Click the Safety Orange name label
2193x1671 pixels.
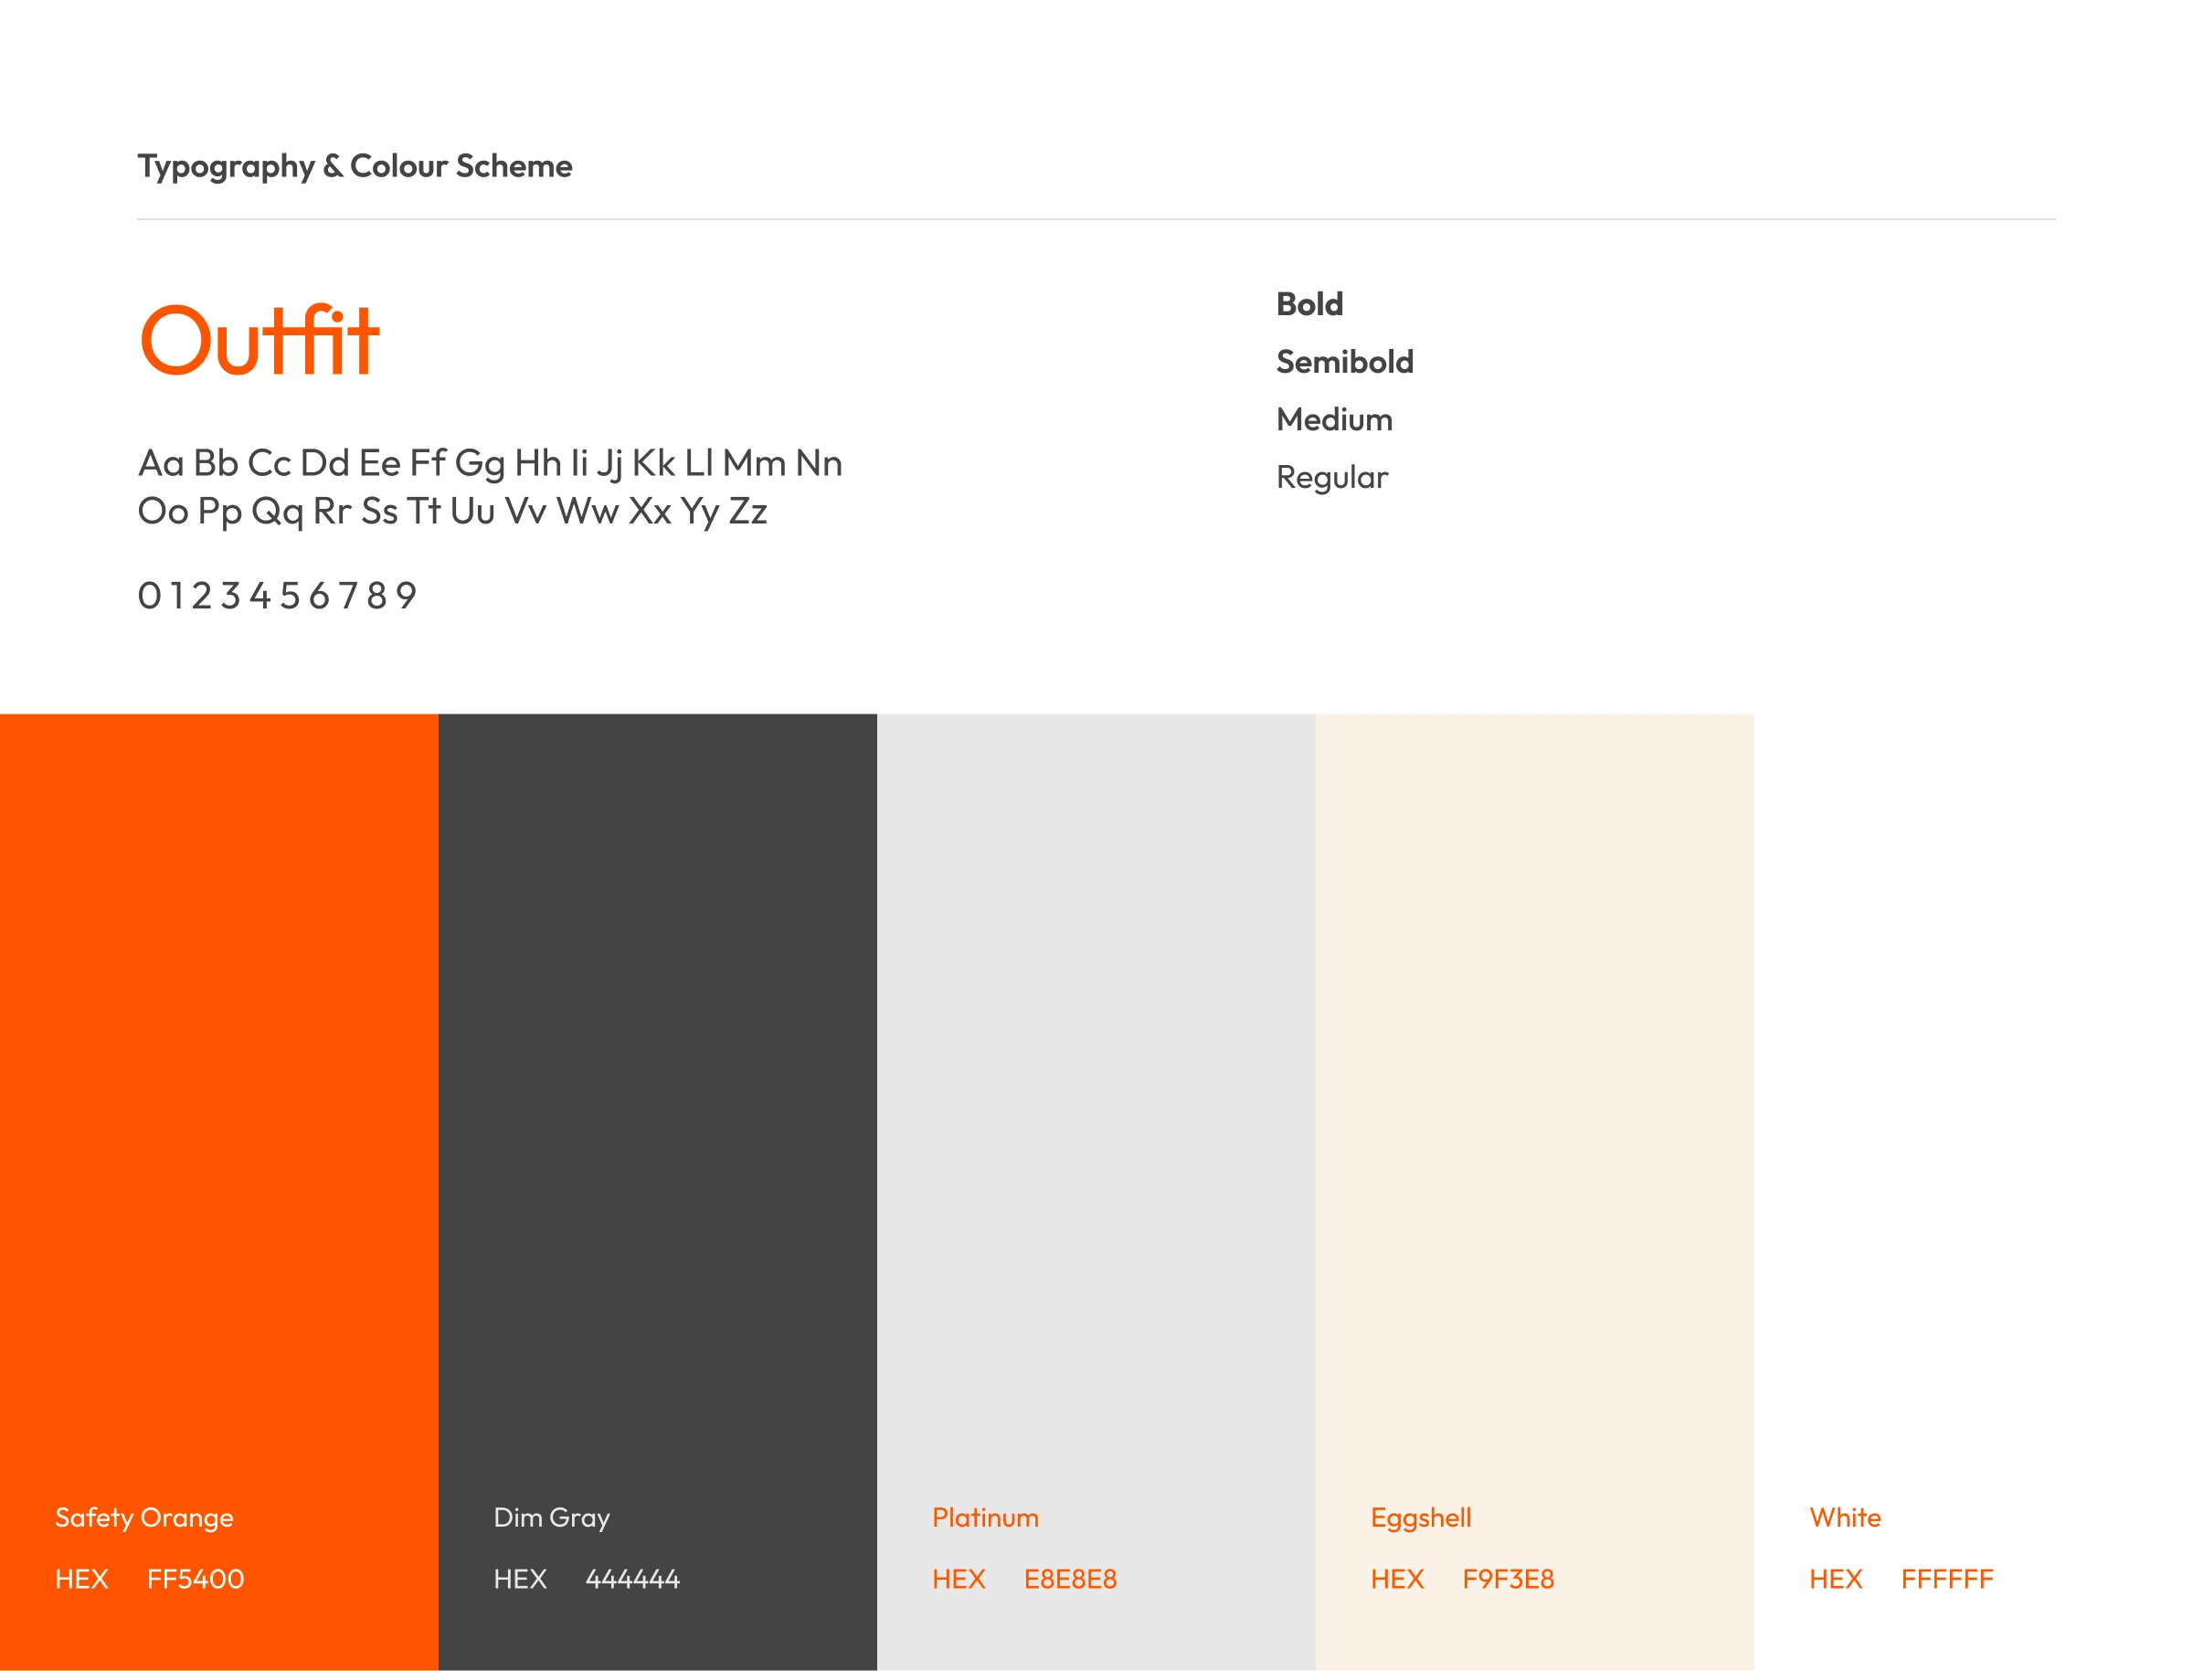[x=144, y=1518]
